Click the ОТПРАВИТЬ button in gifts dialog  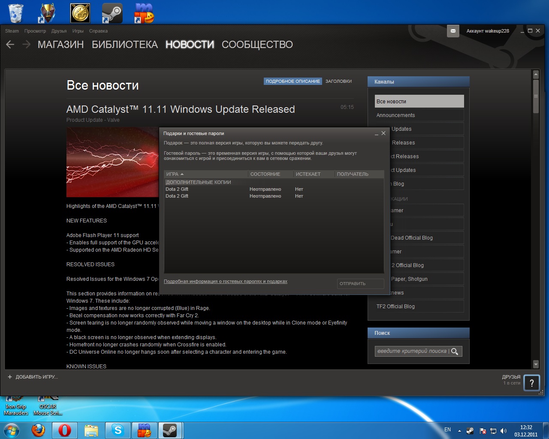[360, 283]
